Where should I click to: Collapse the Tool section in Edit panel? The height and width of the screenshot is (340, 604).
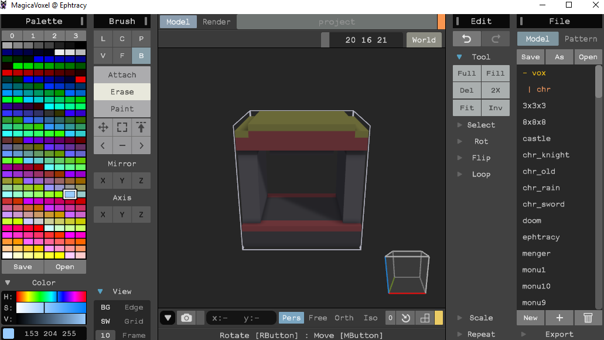(x=459, y=57)
